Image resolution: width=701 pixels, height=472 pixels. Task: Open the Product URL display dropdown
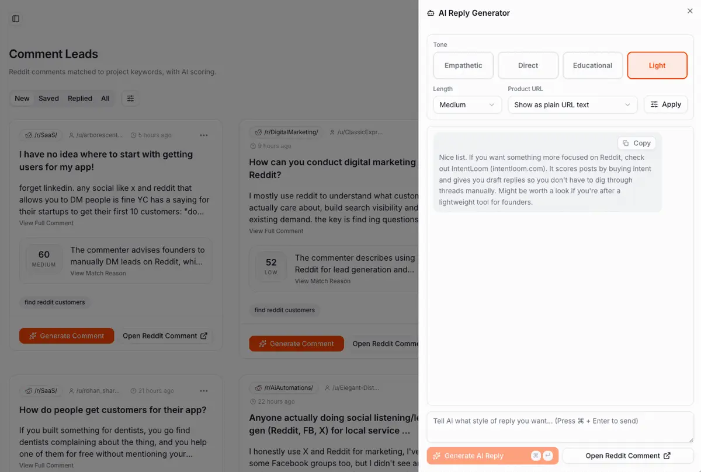coord(572,105)
